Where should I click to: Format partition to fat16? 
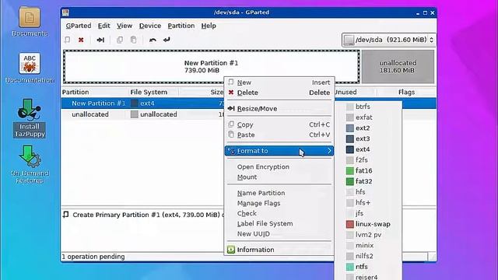pyautogui.click(x=368, y=171)
